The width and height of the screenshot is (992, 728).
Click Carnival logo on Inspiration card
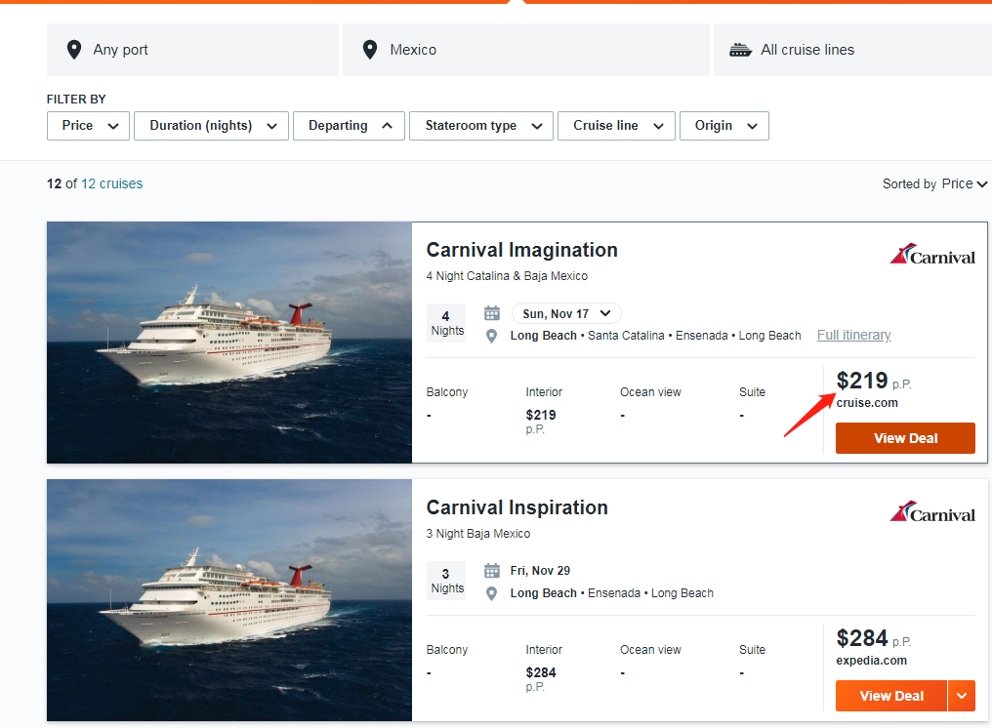pos(932,511)
